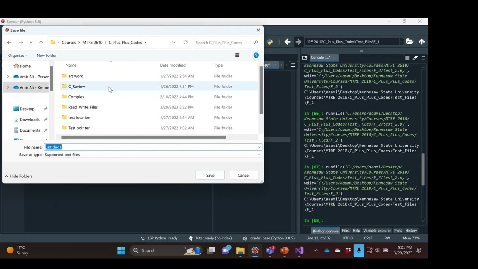
Task: Click the Save button
Action: (x=210, y=176)
